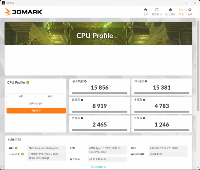Click SystemInfo version v5.84.1372
The image size is (200, 170).
168,154
